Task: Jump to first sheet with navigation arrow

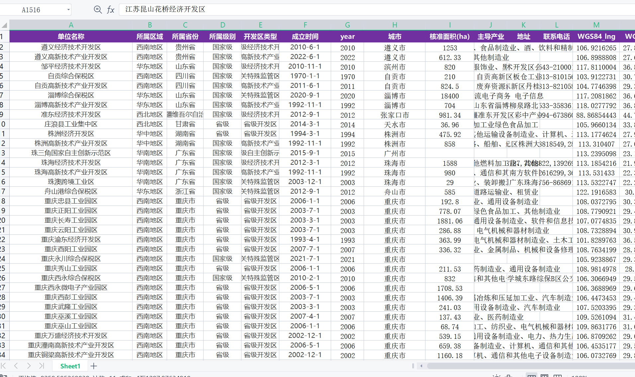Action: point(4,366)
